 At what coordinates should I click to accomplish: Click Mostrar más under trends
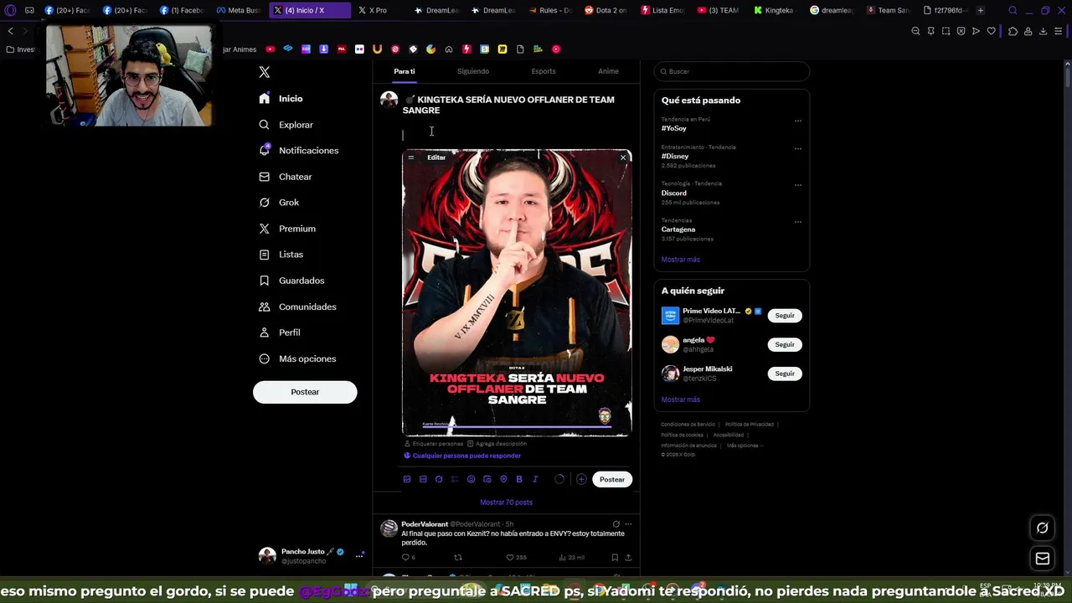[x=681, y=260]
